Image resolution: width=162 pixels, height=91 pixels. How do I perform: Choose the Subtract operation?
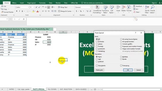(97, 61)
